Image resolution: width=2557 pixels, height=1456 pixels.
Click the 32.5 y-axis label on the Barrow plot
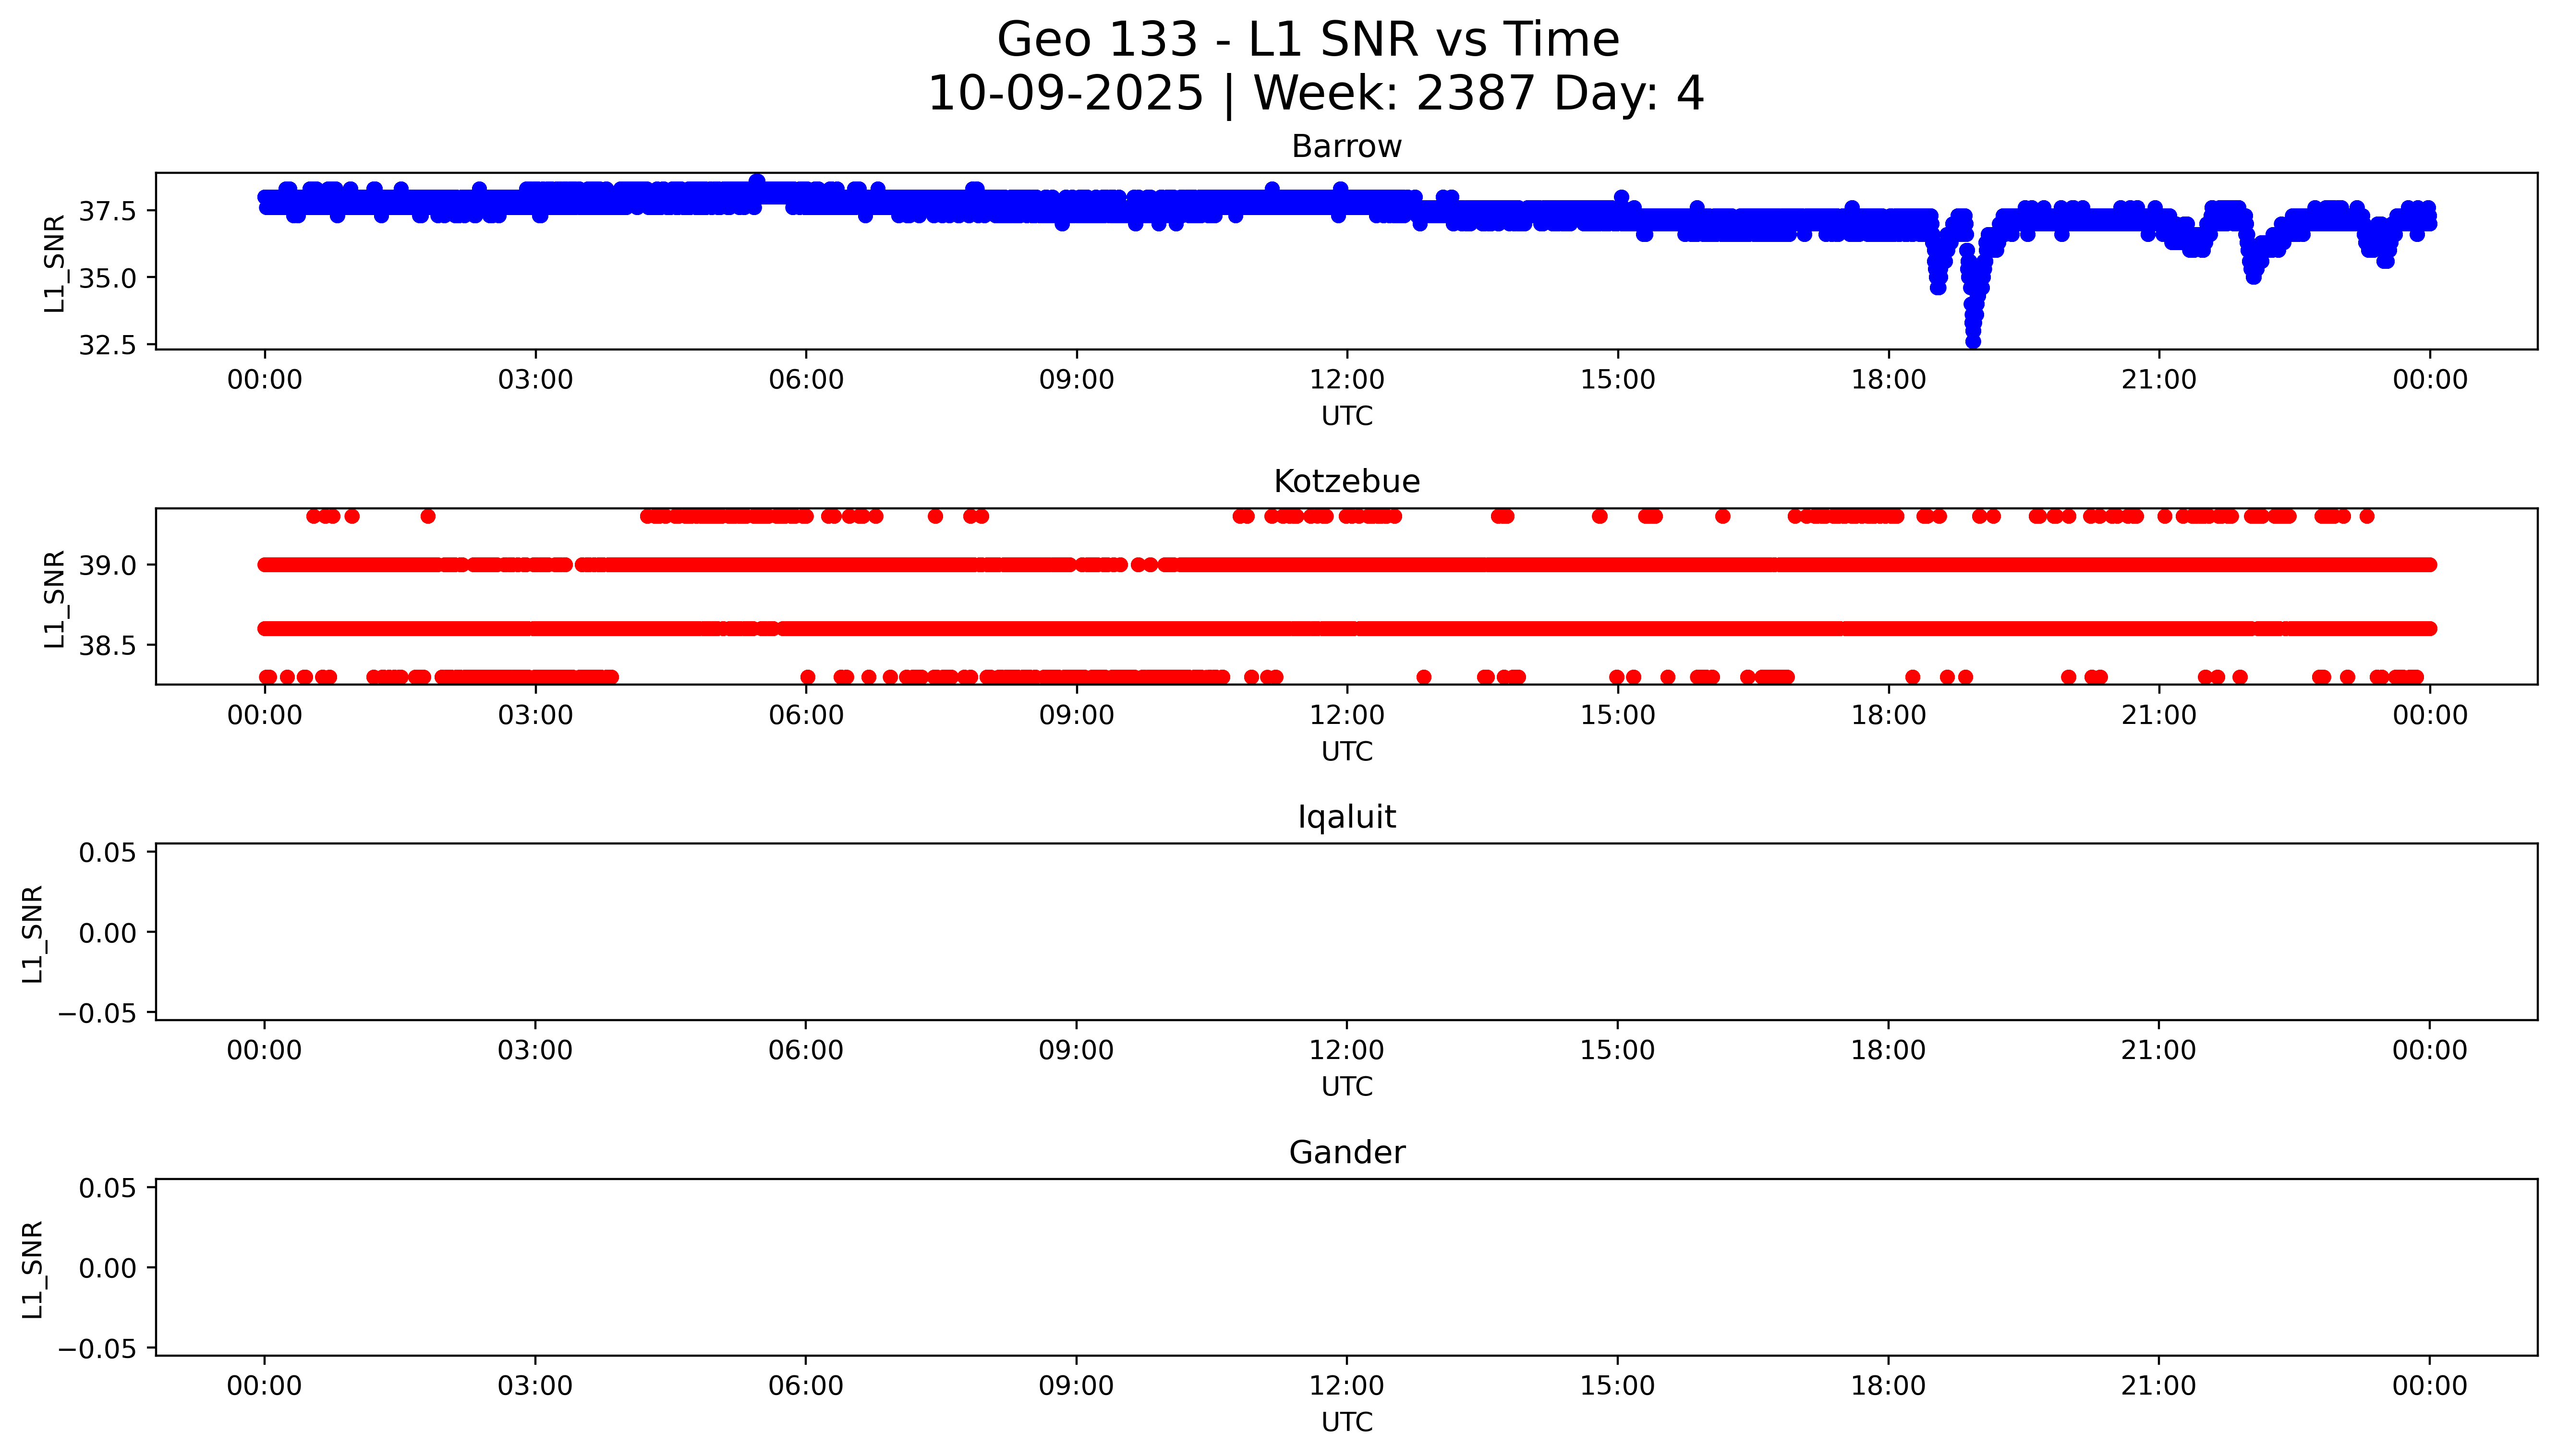(x=108, y=345)
